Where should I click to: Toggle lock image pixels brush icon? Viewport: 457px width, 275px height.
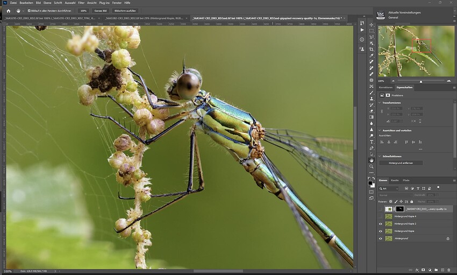396,201
